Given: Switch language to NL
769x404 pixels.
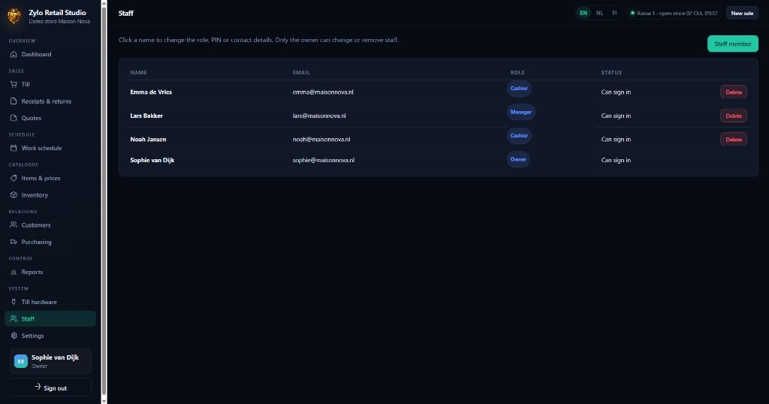Looking at the screenshot, I should [x=599, y=14].
